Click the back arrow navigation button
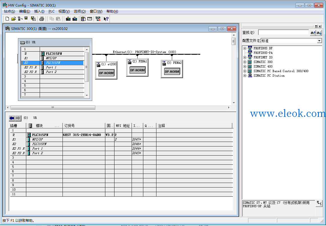The image size is (326, 226). (12, 118)
